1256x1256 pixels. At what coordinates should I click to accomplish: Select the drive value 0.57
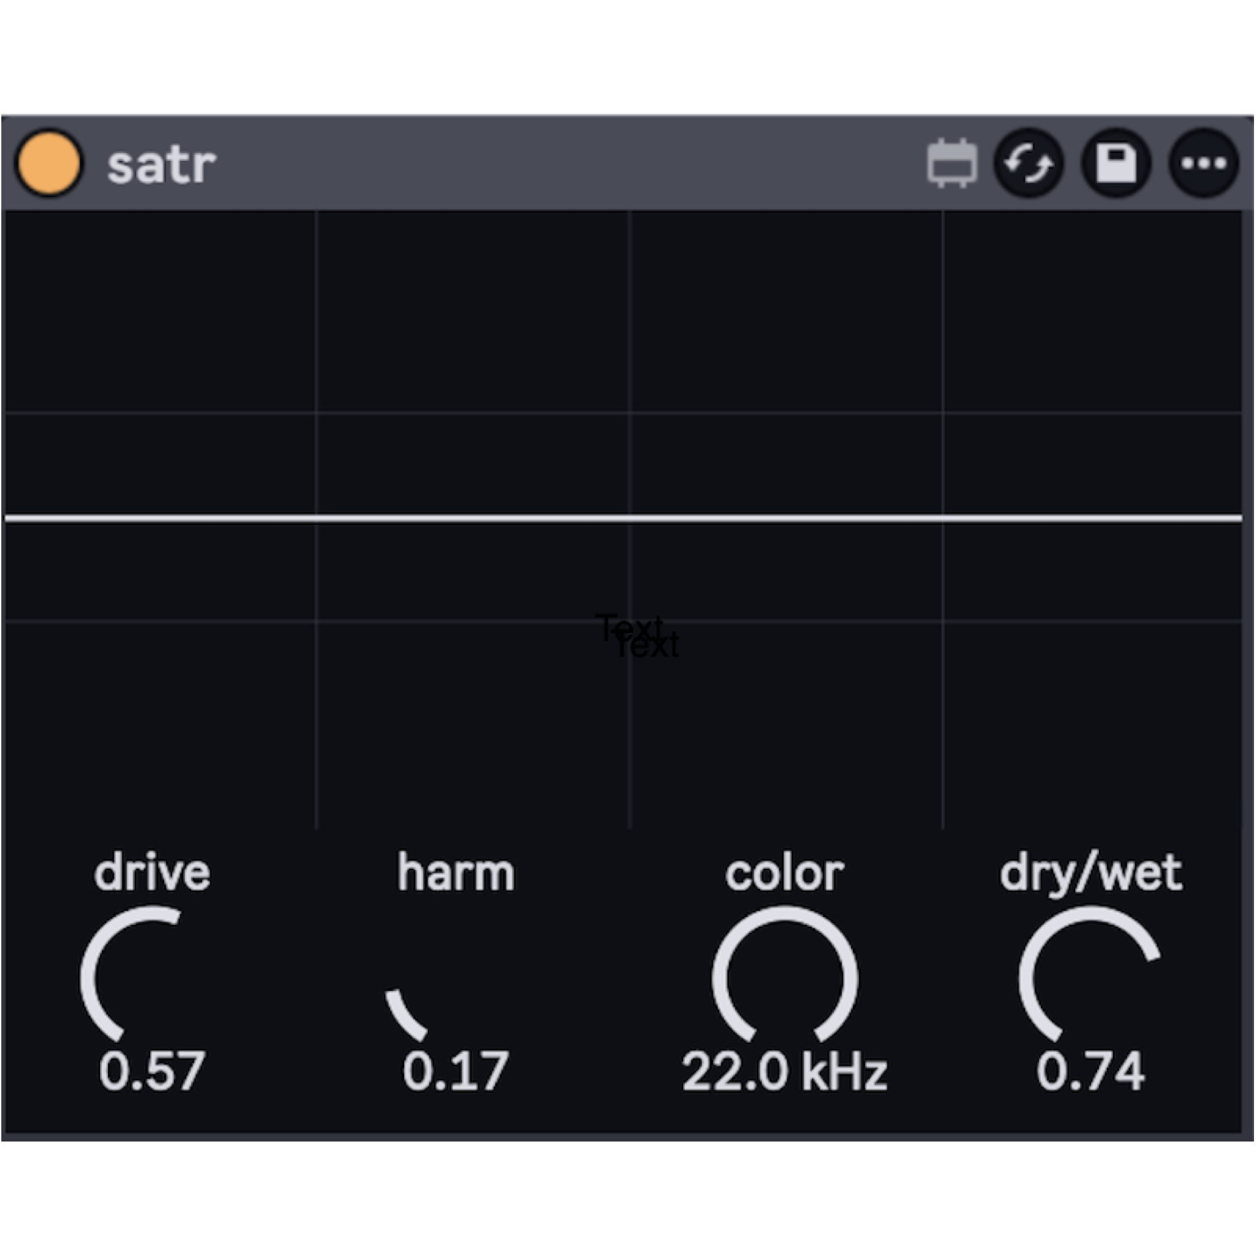pyautogui.click(x=152, y=1072)
